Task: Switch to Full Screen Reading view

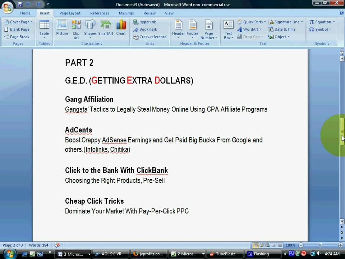Action: coord(262,245)
